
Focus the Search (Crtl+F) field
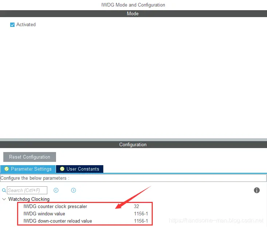(x=27, y=190)
